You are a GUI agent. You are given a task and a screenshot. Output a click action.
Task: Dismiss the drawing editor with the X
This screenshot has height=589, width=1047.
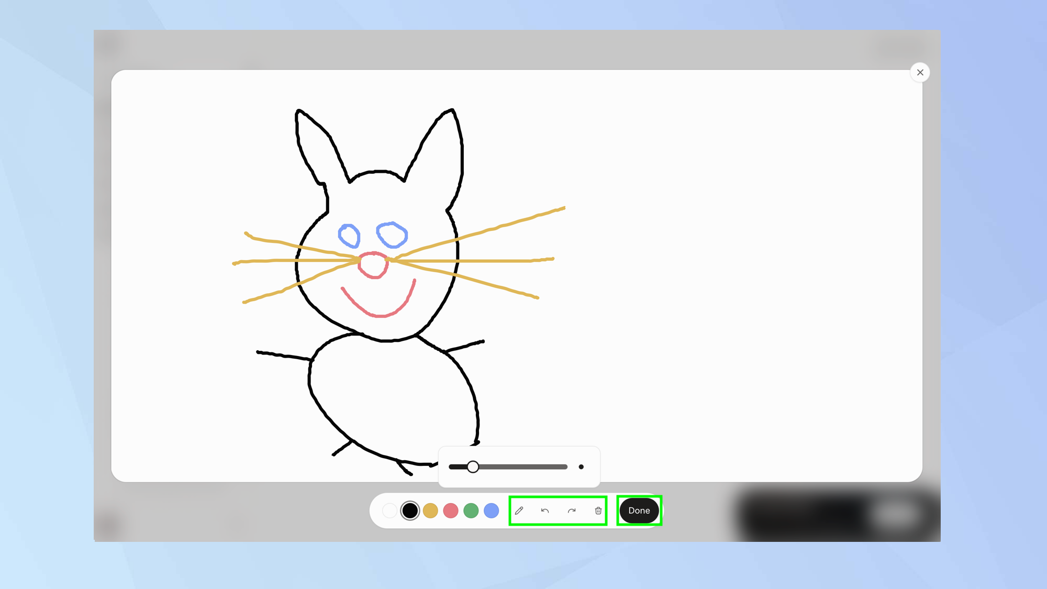920,72
